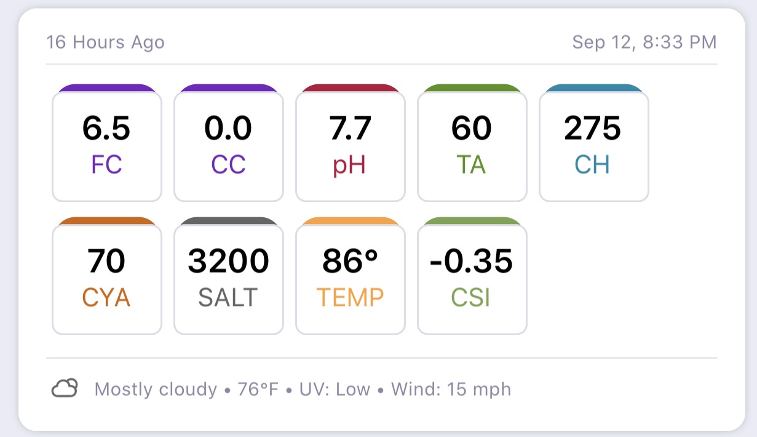Click the Sep 12, 8:33 PM date

click(x=644, y=42)
